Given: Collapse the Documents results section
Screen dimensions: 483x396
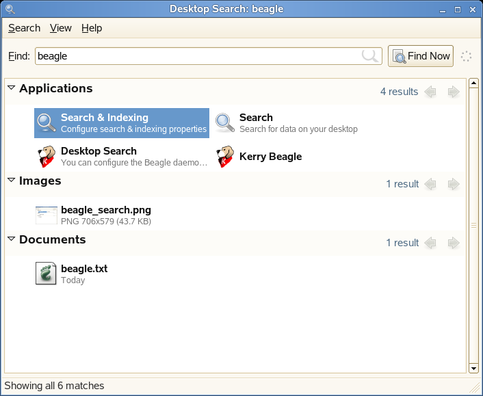Looking at the screenshot, I should (x=11, y=239).
